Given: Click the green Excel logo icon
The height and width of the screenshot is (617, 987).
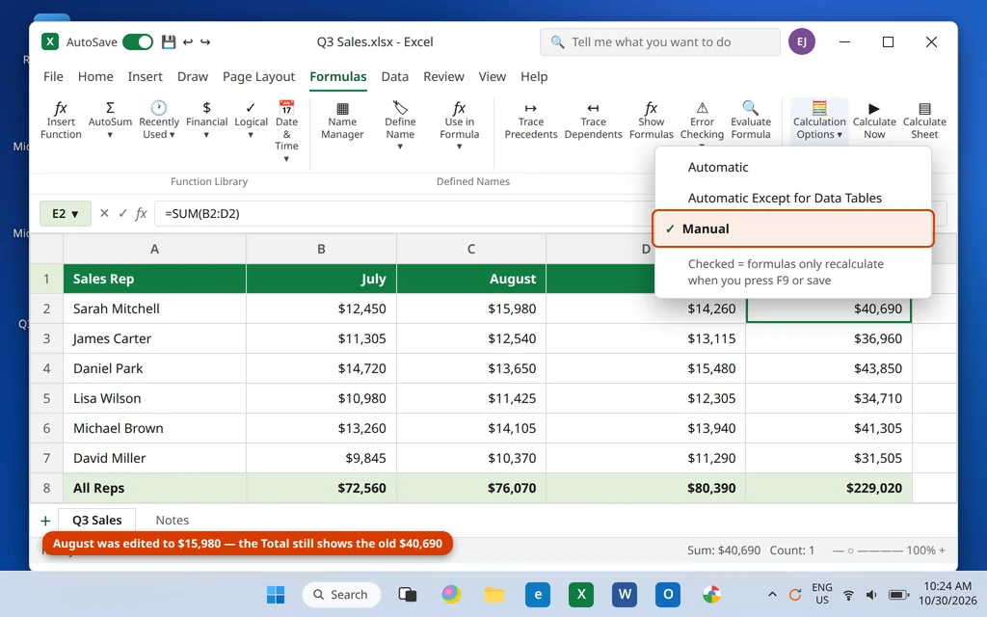Looking at the screenshot, I should pyautogui.click(x=50, y=42).
